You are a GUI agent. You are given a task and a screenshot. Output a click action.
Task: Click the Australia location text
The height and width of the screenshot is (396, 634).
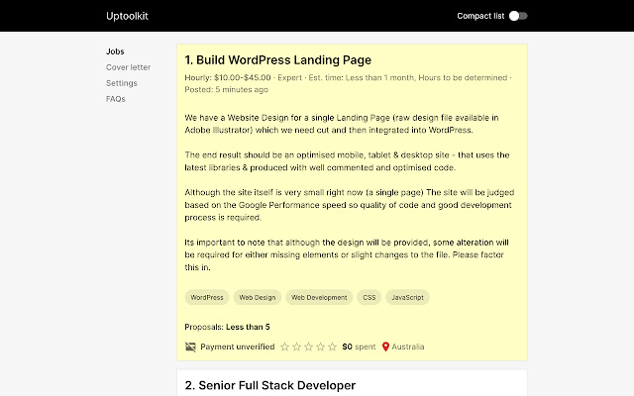click(x=408, y=346)
